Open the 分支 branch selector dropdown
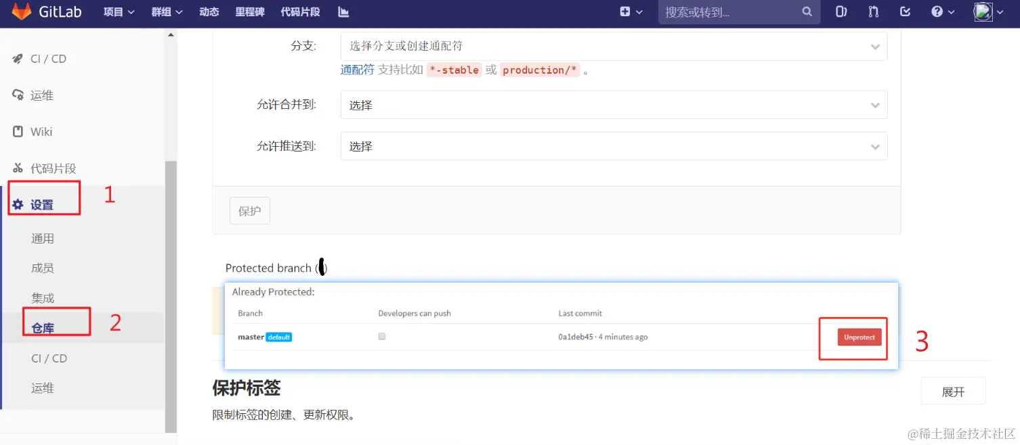 coord(614,47)
